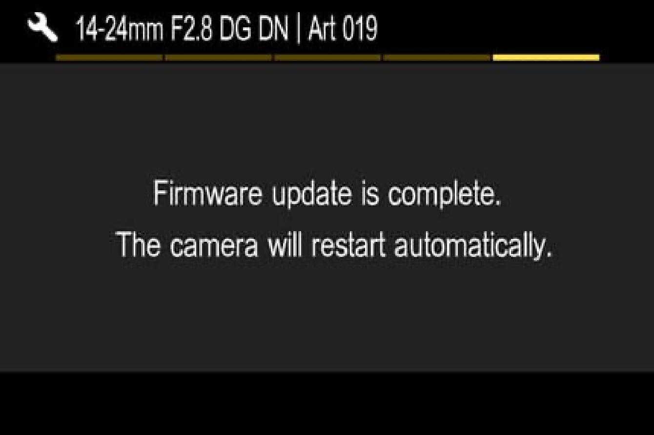Click the '14-24mm' lens focal length text
Screen dimensions: 654x435
[119, 29]
